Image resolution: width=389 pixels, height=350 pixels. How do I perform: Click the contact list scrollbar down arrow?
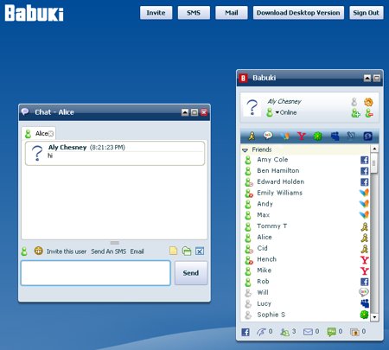374,317
